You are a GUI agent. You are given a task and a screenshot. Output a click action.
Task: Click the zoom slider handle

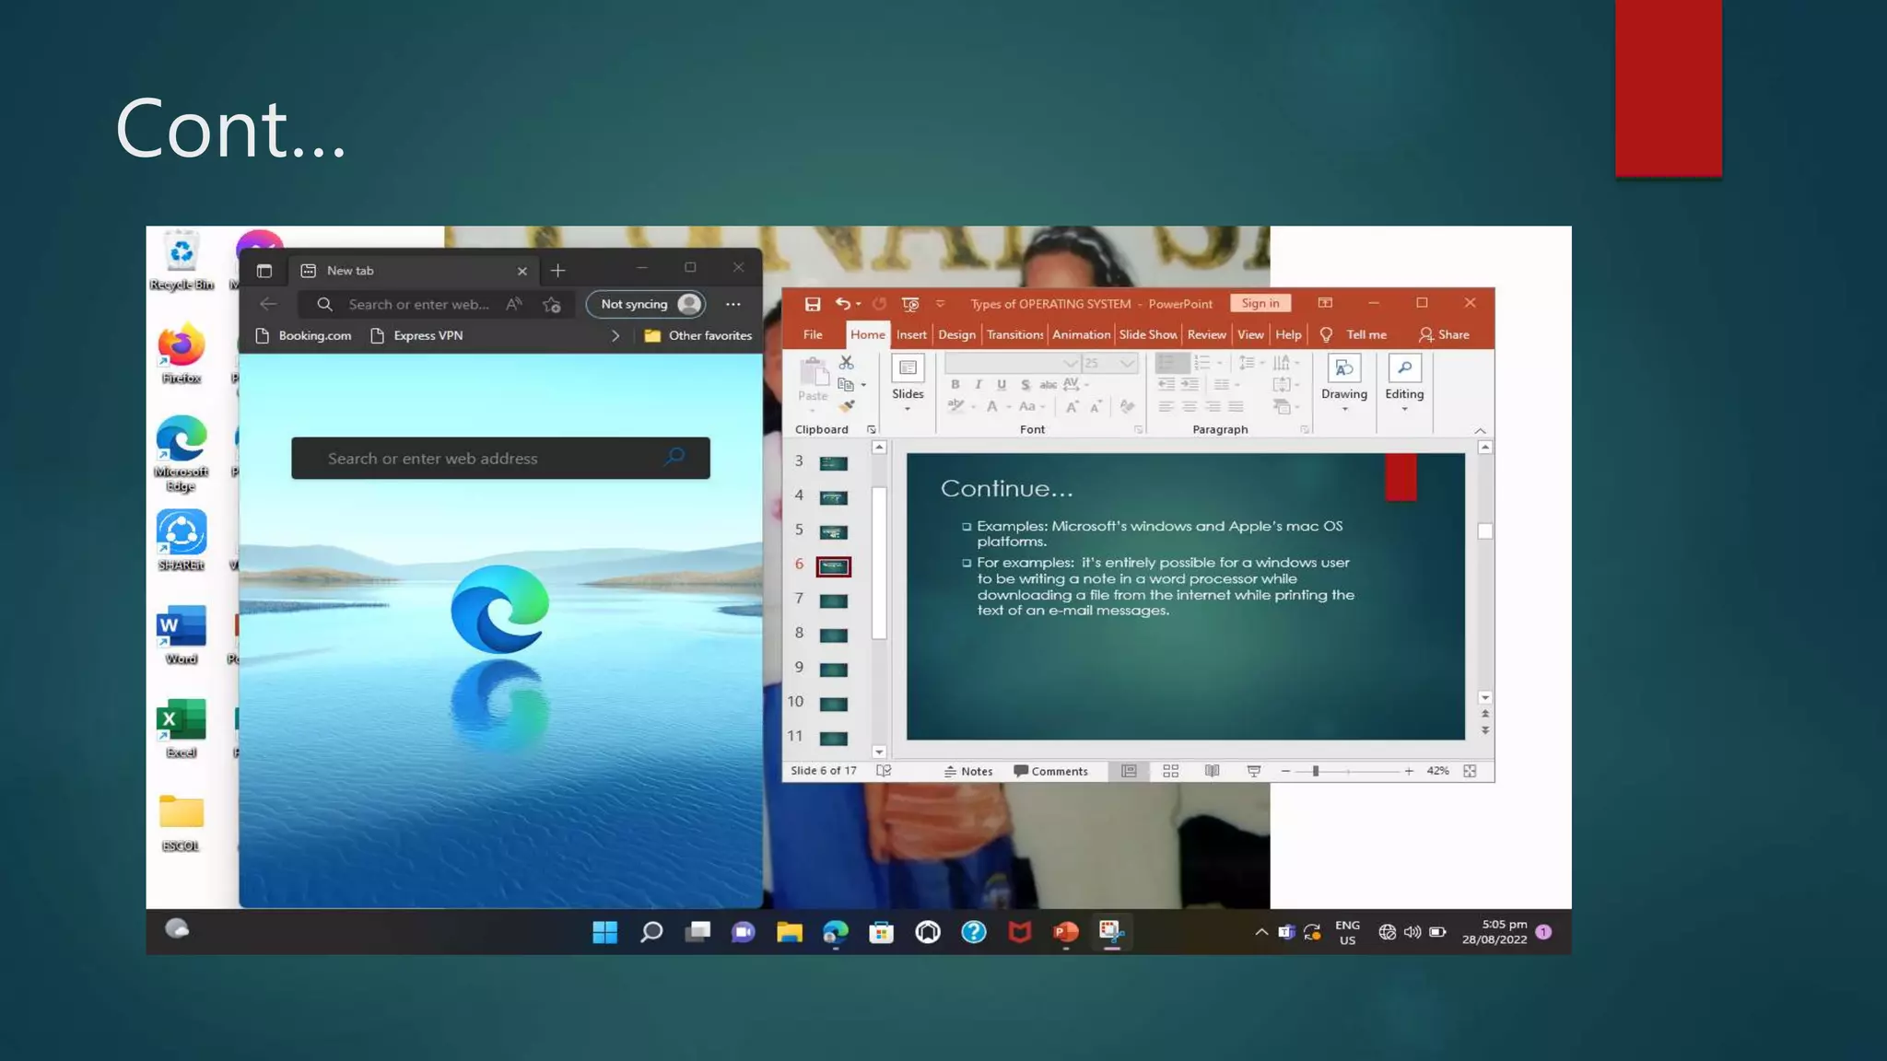click(1316, 771)
